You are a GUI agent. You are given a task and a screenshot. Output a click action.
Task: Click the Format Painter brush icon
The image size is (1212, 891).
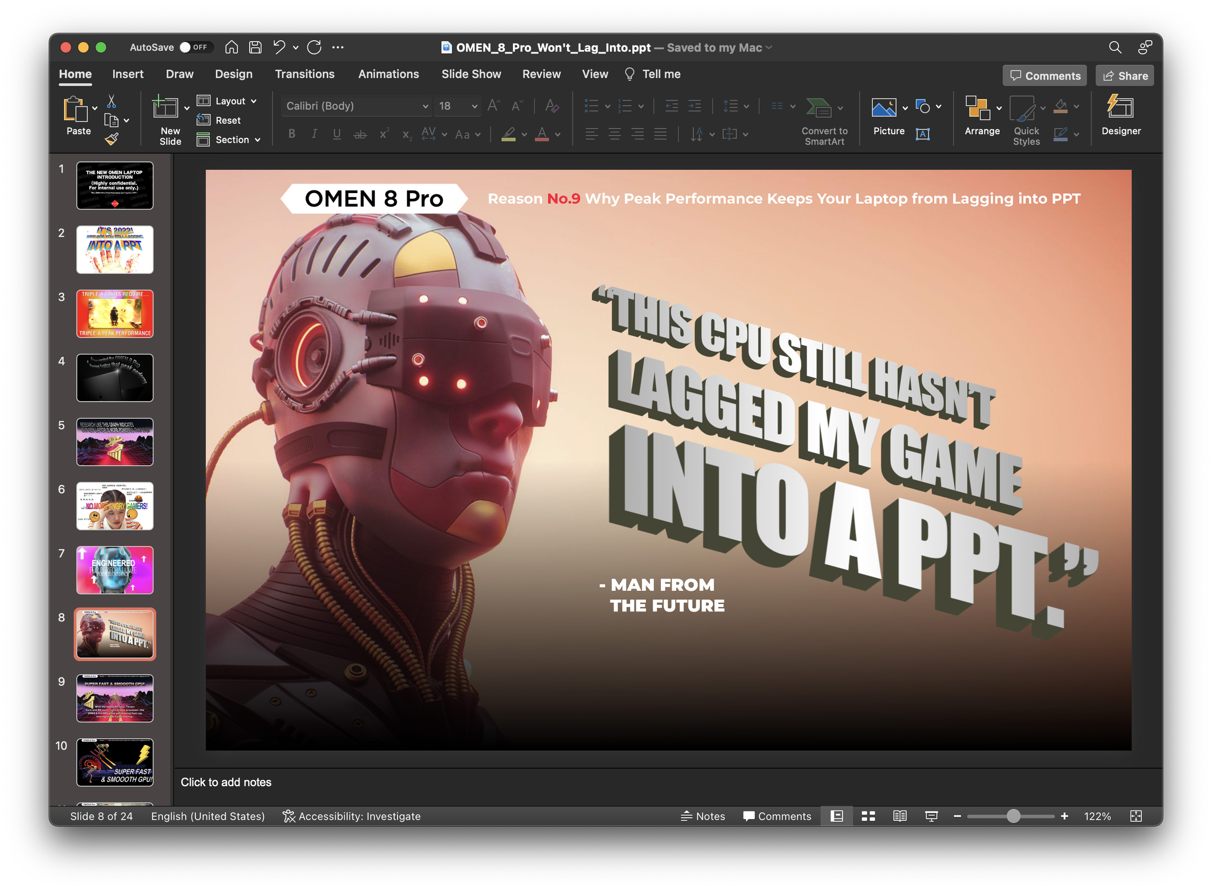coord(112,139)
